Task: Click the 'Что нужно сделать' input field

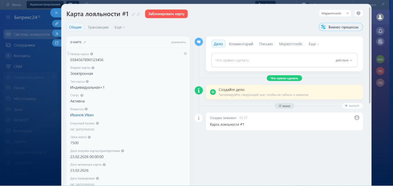Action: point(284,60)
